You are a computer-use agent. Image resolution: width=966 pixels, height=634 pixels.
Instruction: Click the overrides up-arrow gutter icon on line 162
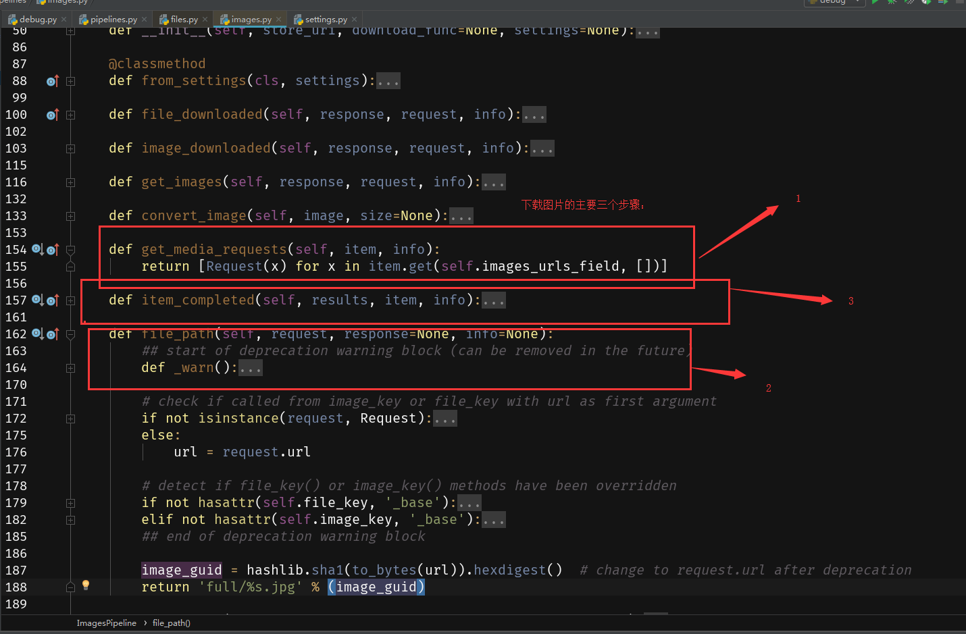pos(53,334)
